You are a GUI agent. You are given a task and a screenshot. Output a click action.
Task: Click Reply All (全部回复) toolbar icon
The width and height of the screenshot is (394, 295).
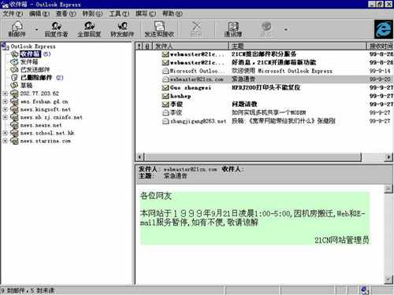pyautogui.click(x=89, y=28)
